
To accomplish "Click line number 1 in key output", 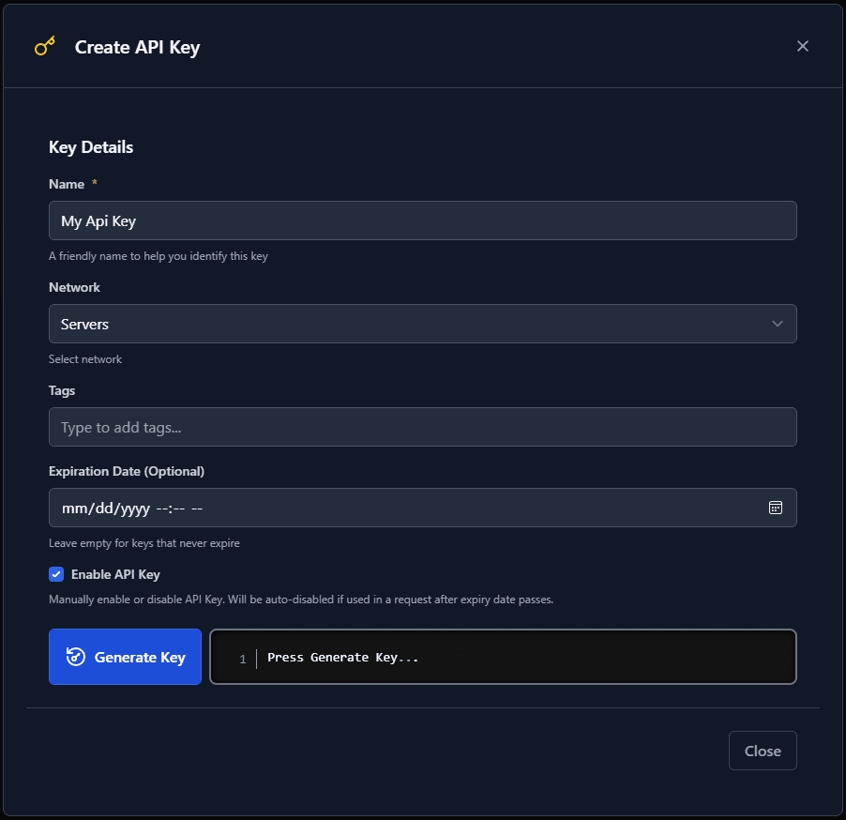I will [x=242, y=659].
